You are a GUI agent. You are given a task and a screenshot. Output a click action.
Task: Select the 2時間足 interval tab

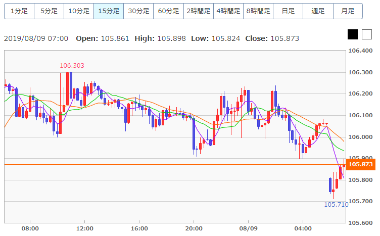pyautogui.click(x=198, y=11)
